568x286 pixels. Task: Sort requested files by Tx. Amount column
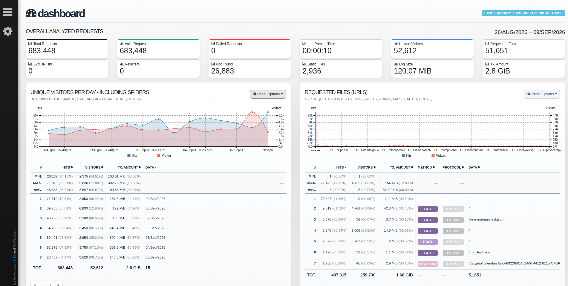(402, 167)
